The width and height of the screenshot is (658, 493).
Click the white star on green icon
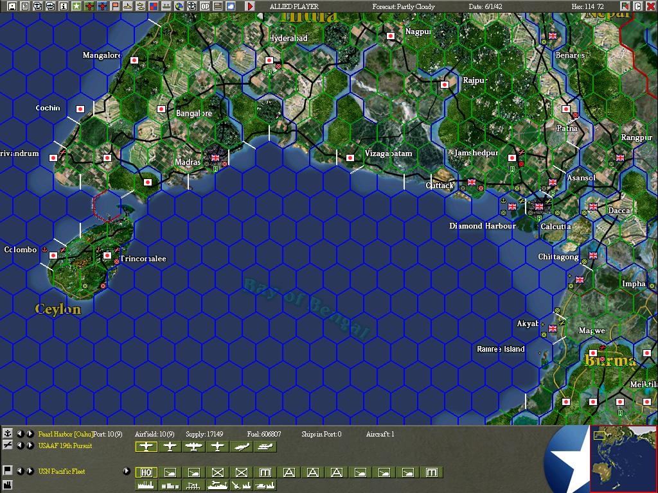point(76,6)
